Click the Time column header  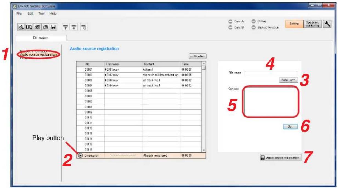pos(191,64)
